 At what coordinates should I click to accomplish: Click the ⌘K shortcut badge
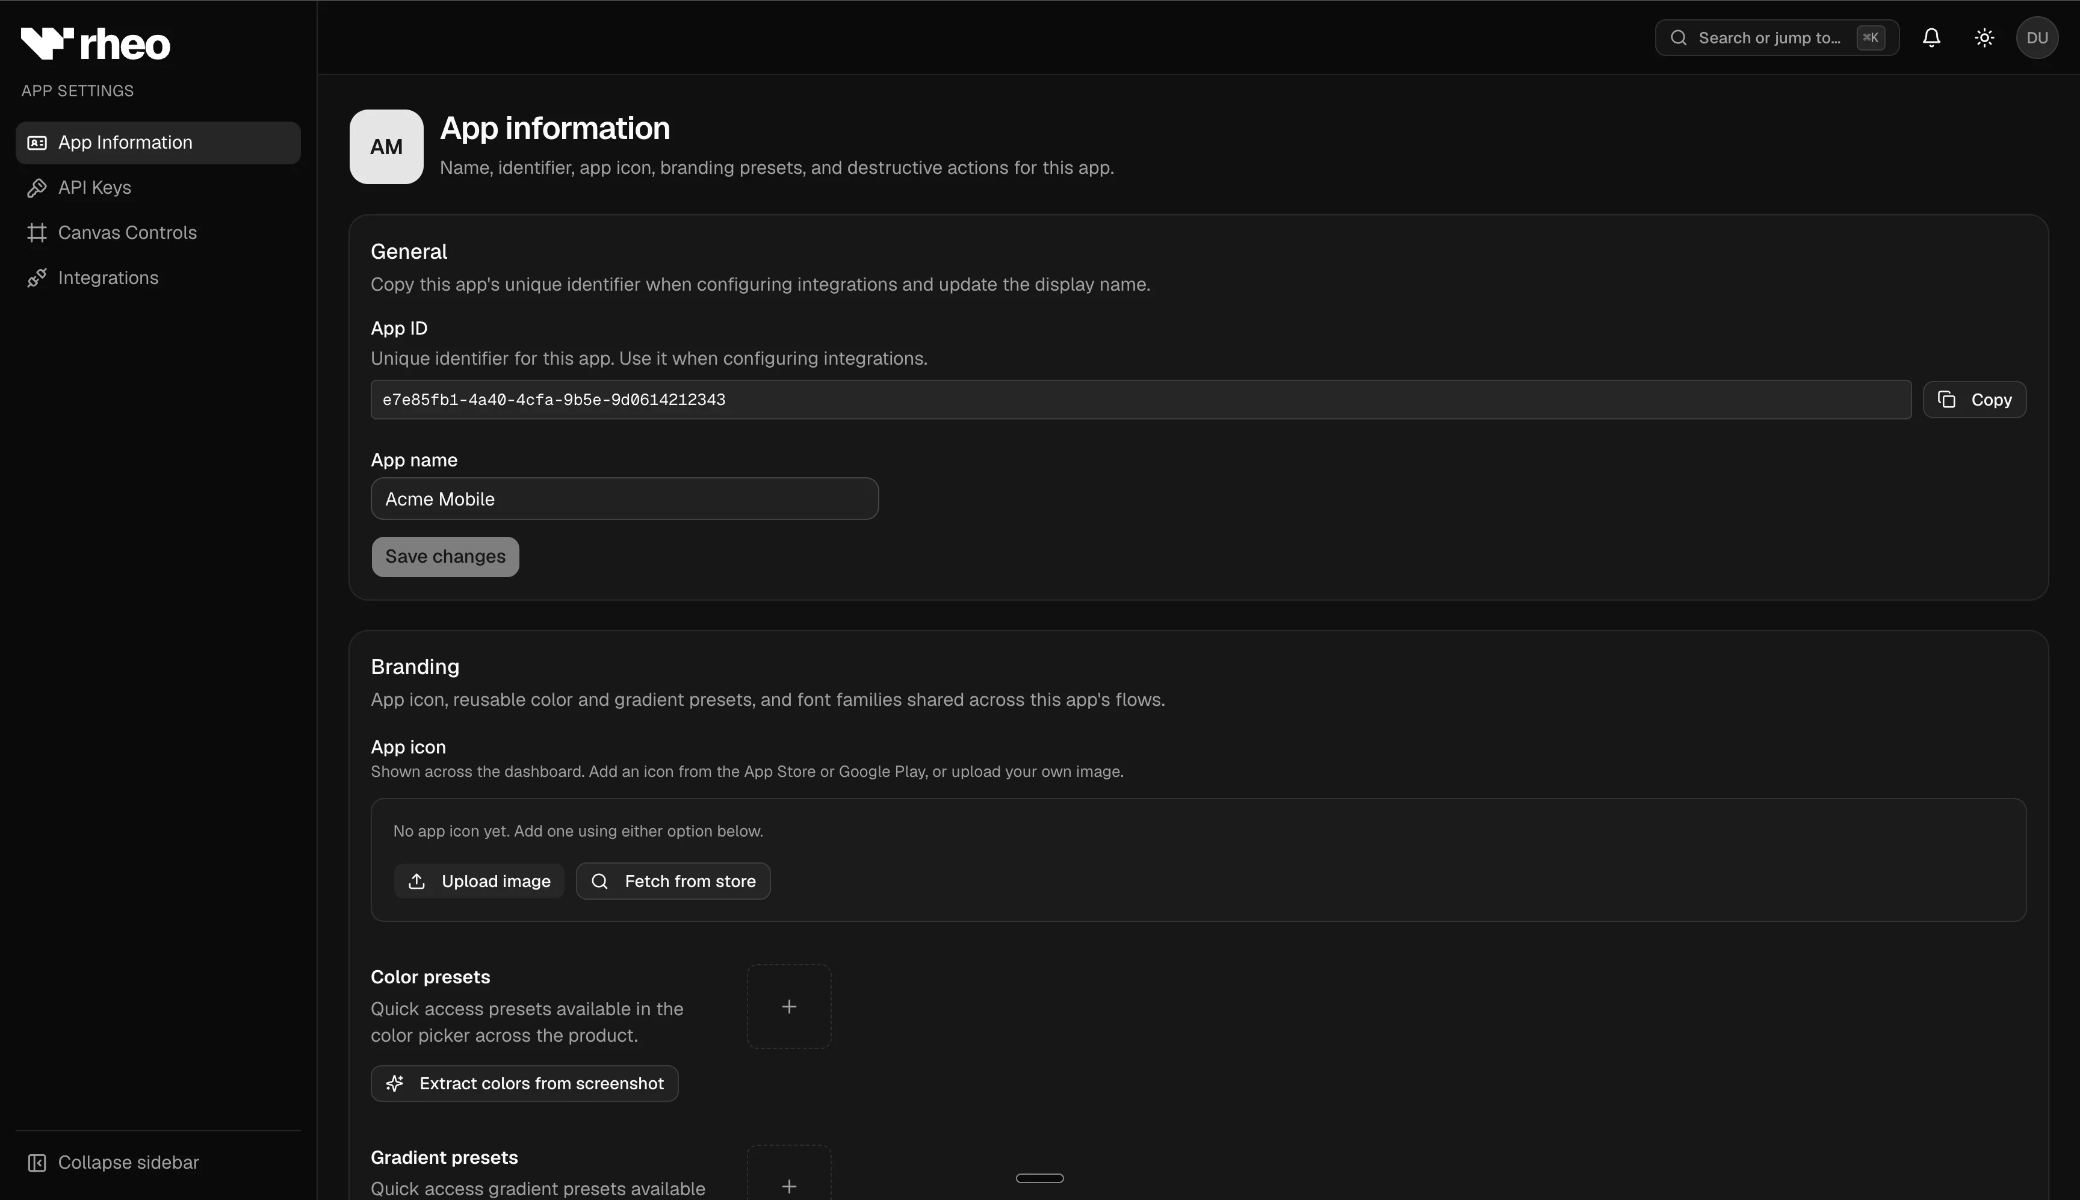(1871, 38)
